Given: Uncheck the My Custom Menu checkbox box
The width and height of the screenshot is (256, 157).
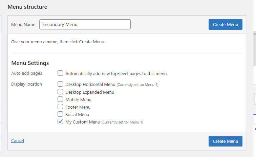Looking at the screenshot, I should 60,122.
